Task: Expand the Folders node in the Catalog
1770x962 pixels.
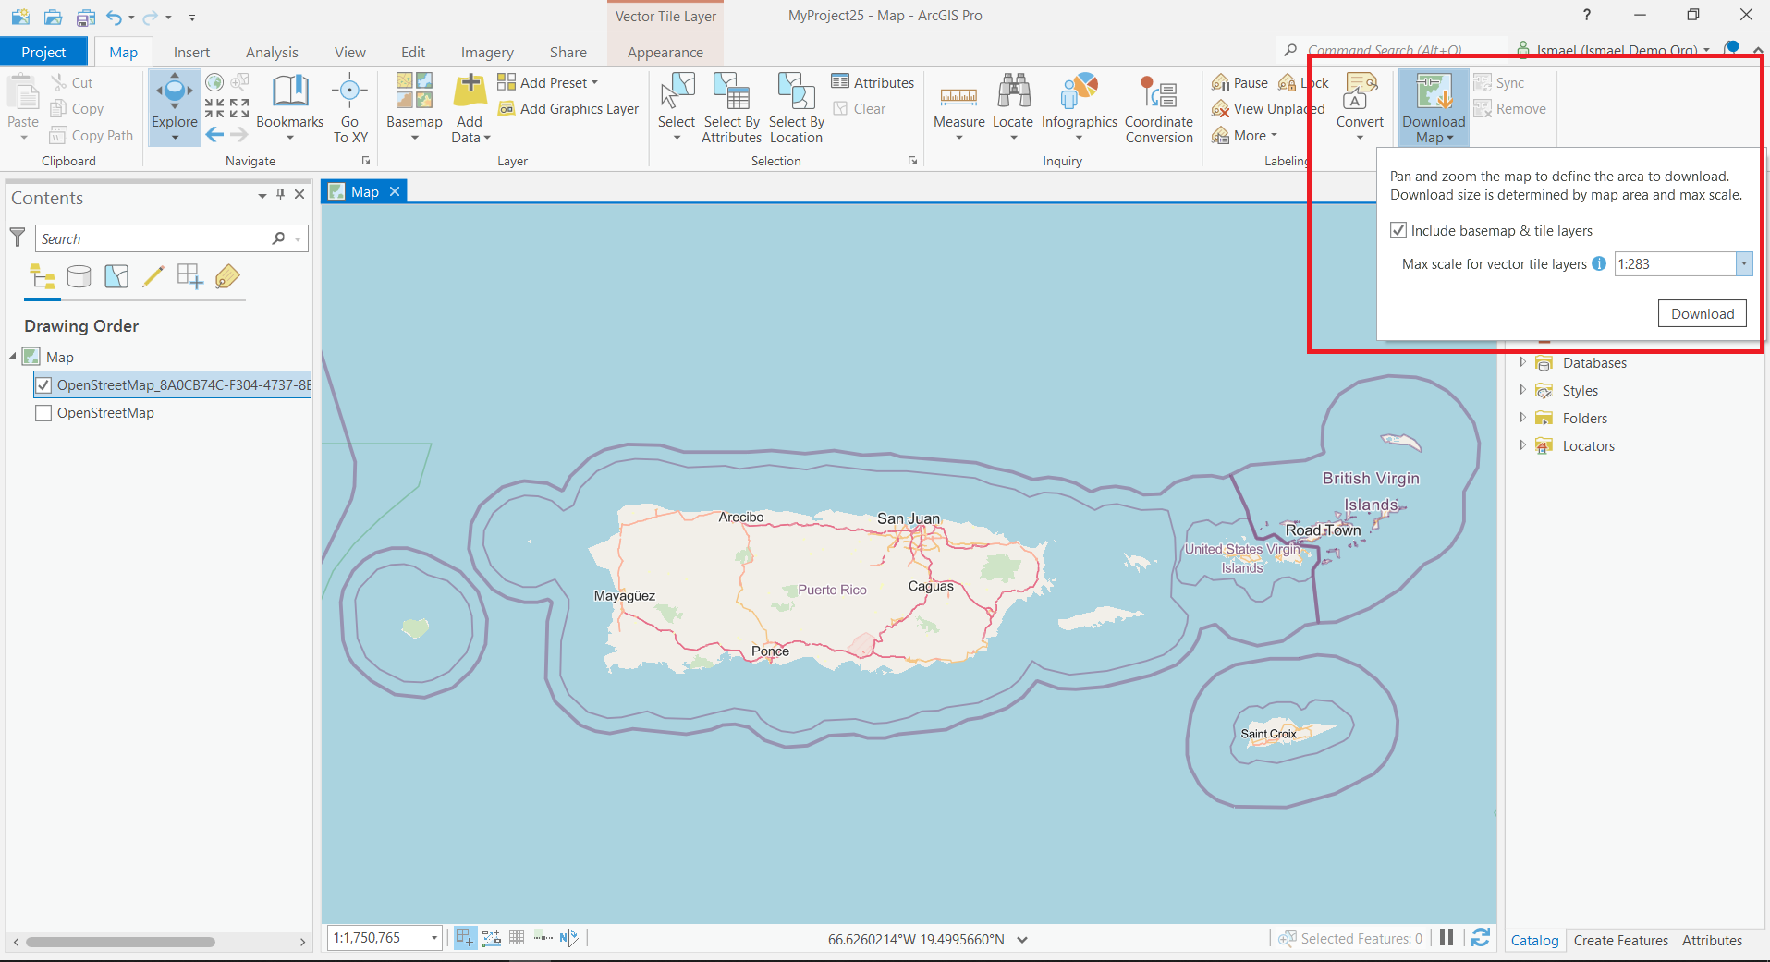Action: pos(1522,418)
